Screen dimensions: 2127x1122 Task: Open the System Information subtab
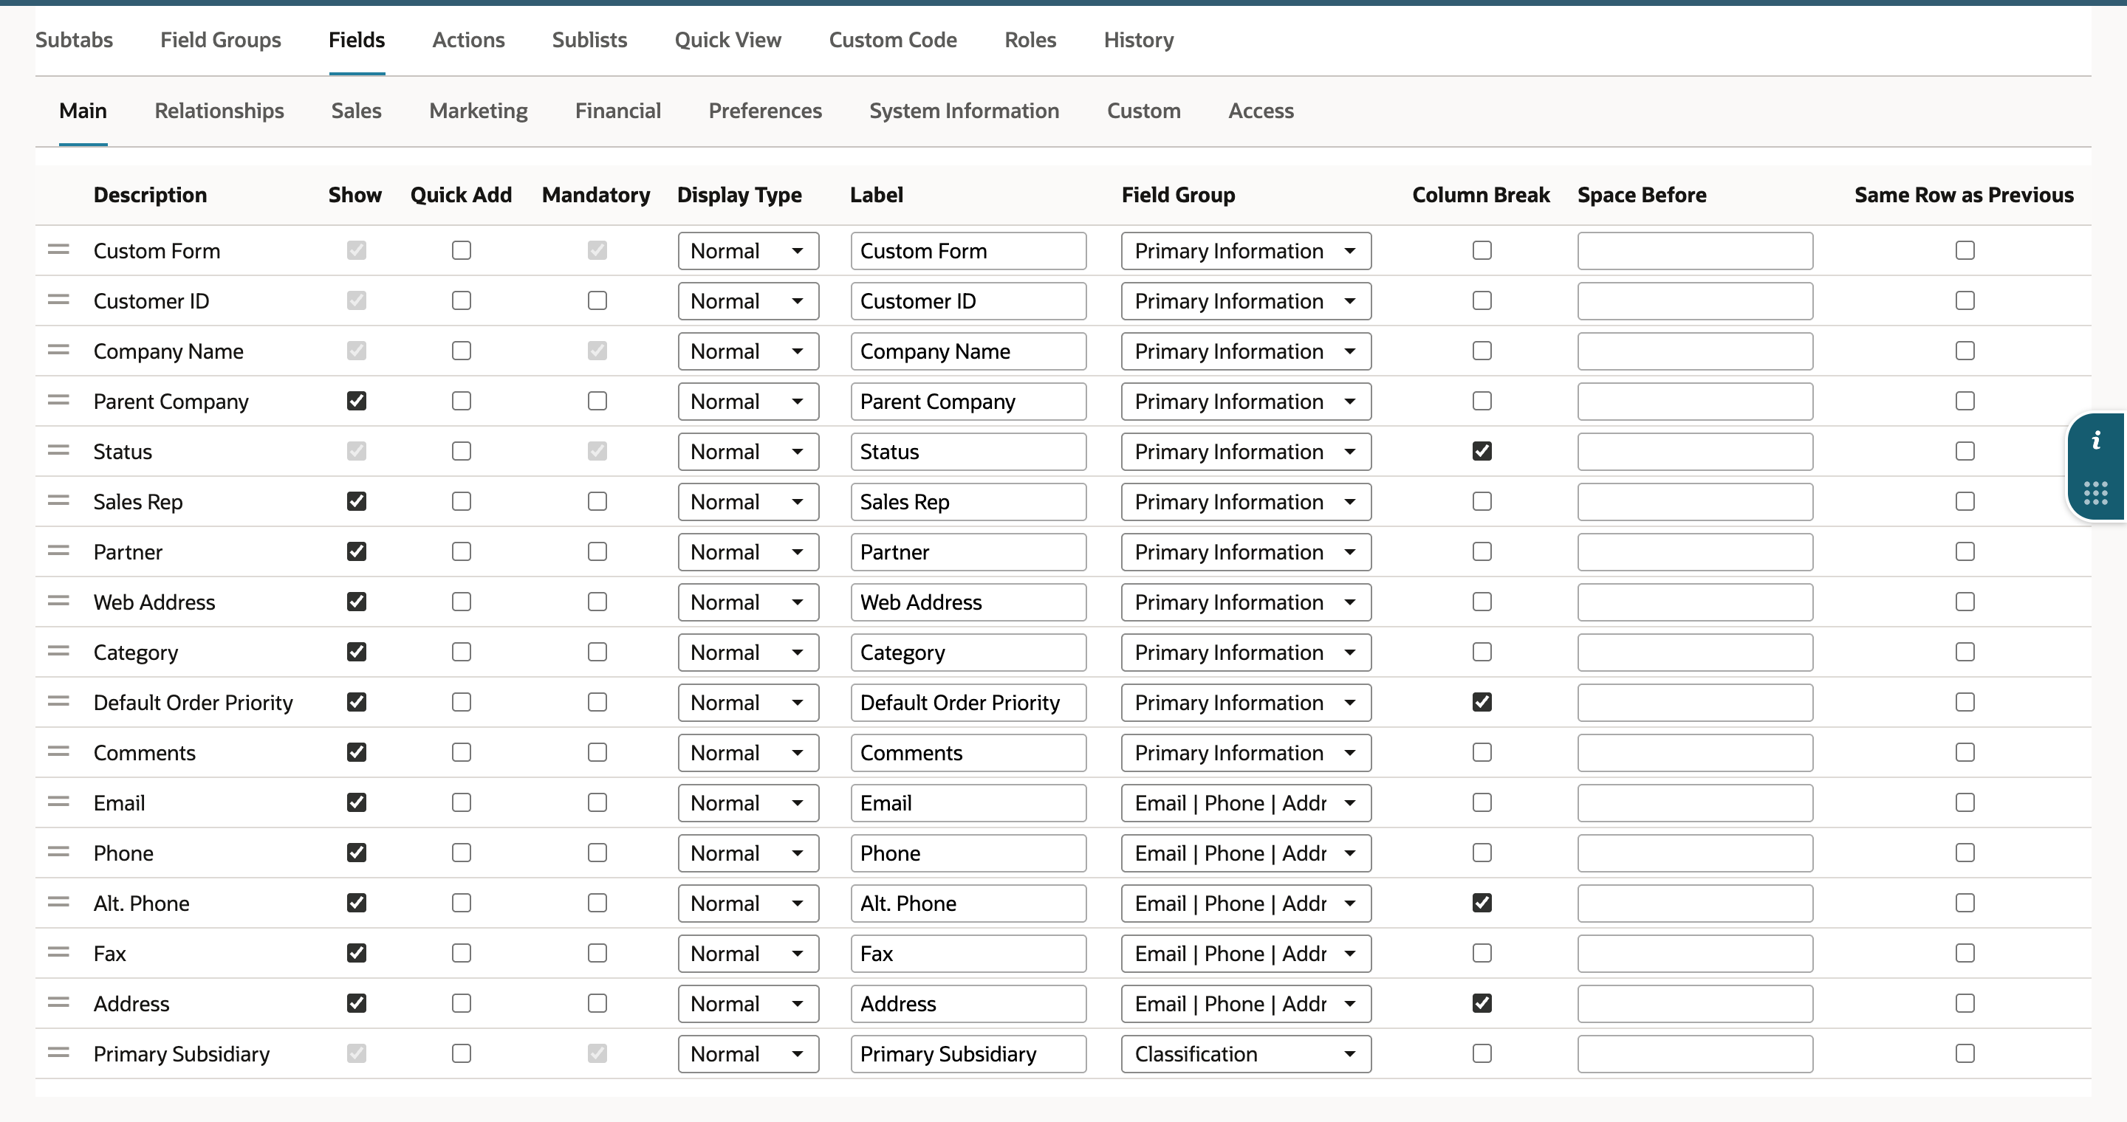click(964, 111)
